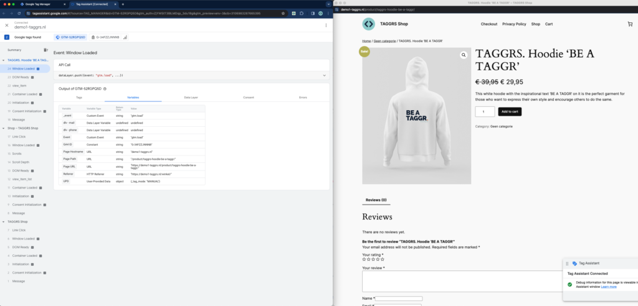This screenshot has width=638, height=306.
Task: Select event 17 Link Click
Action: (25, 137)
